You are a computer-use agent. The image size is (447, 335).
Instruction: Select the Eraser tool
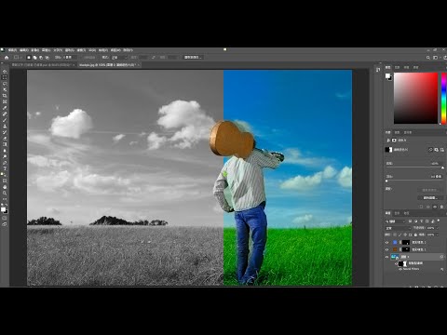(5, 139)
